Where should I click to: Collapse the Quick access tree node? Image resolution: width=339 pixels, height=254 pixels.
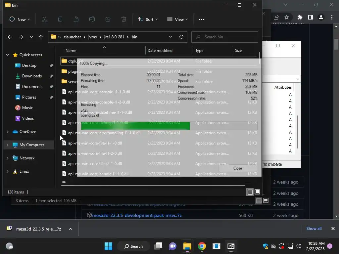pos(8,55)
